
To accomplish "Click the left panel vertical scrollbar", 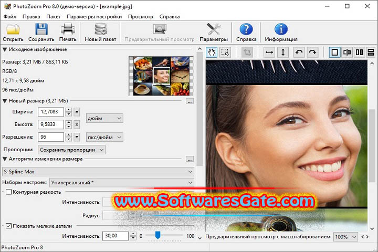I will (199, 109).
